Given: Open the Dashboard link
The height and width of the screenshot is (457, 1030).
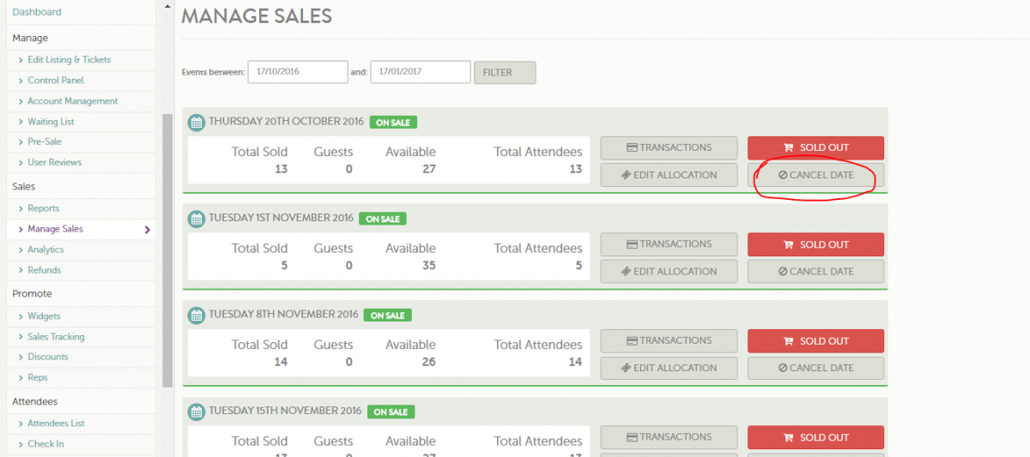Looking at the screenshot, I should point(37,12).
